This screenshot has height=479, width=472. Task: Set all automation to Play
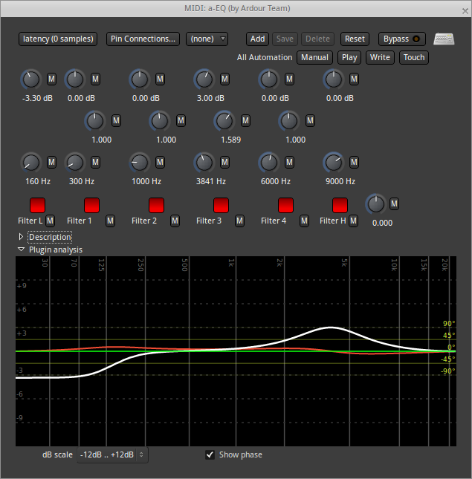point(349,57)
